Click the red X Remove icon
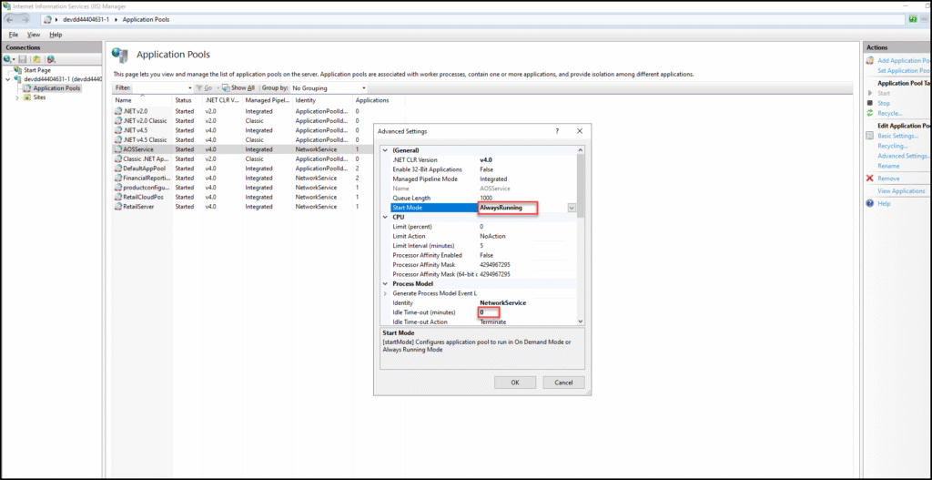Screen dimensions: 932x480 (870, 179)
